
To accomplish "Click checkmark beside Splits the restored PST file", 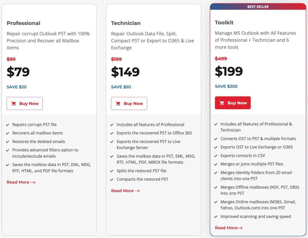I will (112, 171).
